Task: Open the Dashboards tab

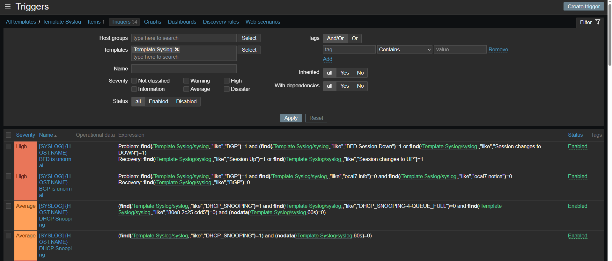Action: point(182,22)
